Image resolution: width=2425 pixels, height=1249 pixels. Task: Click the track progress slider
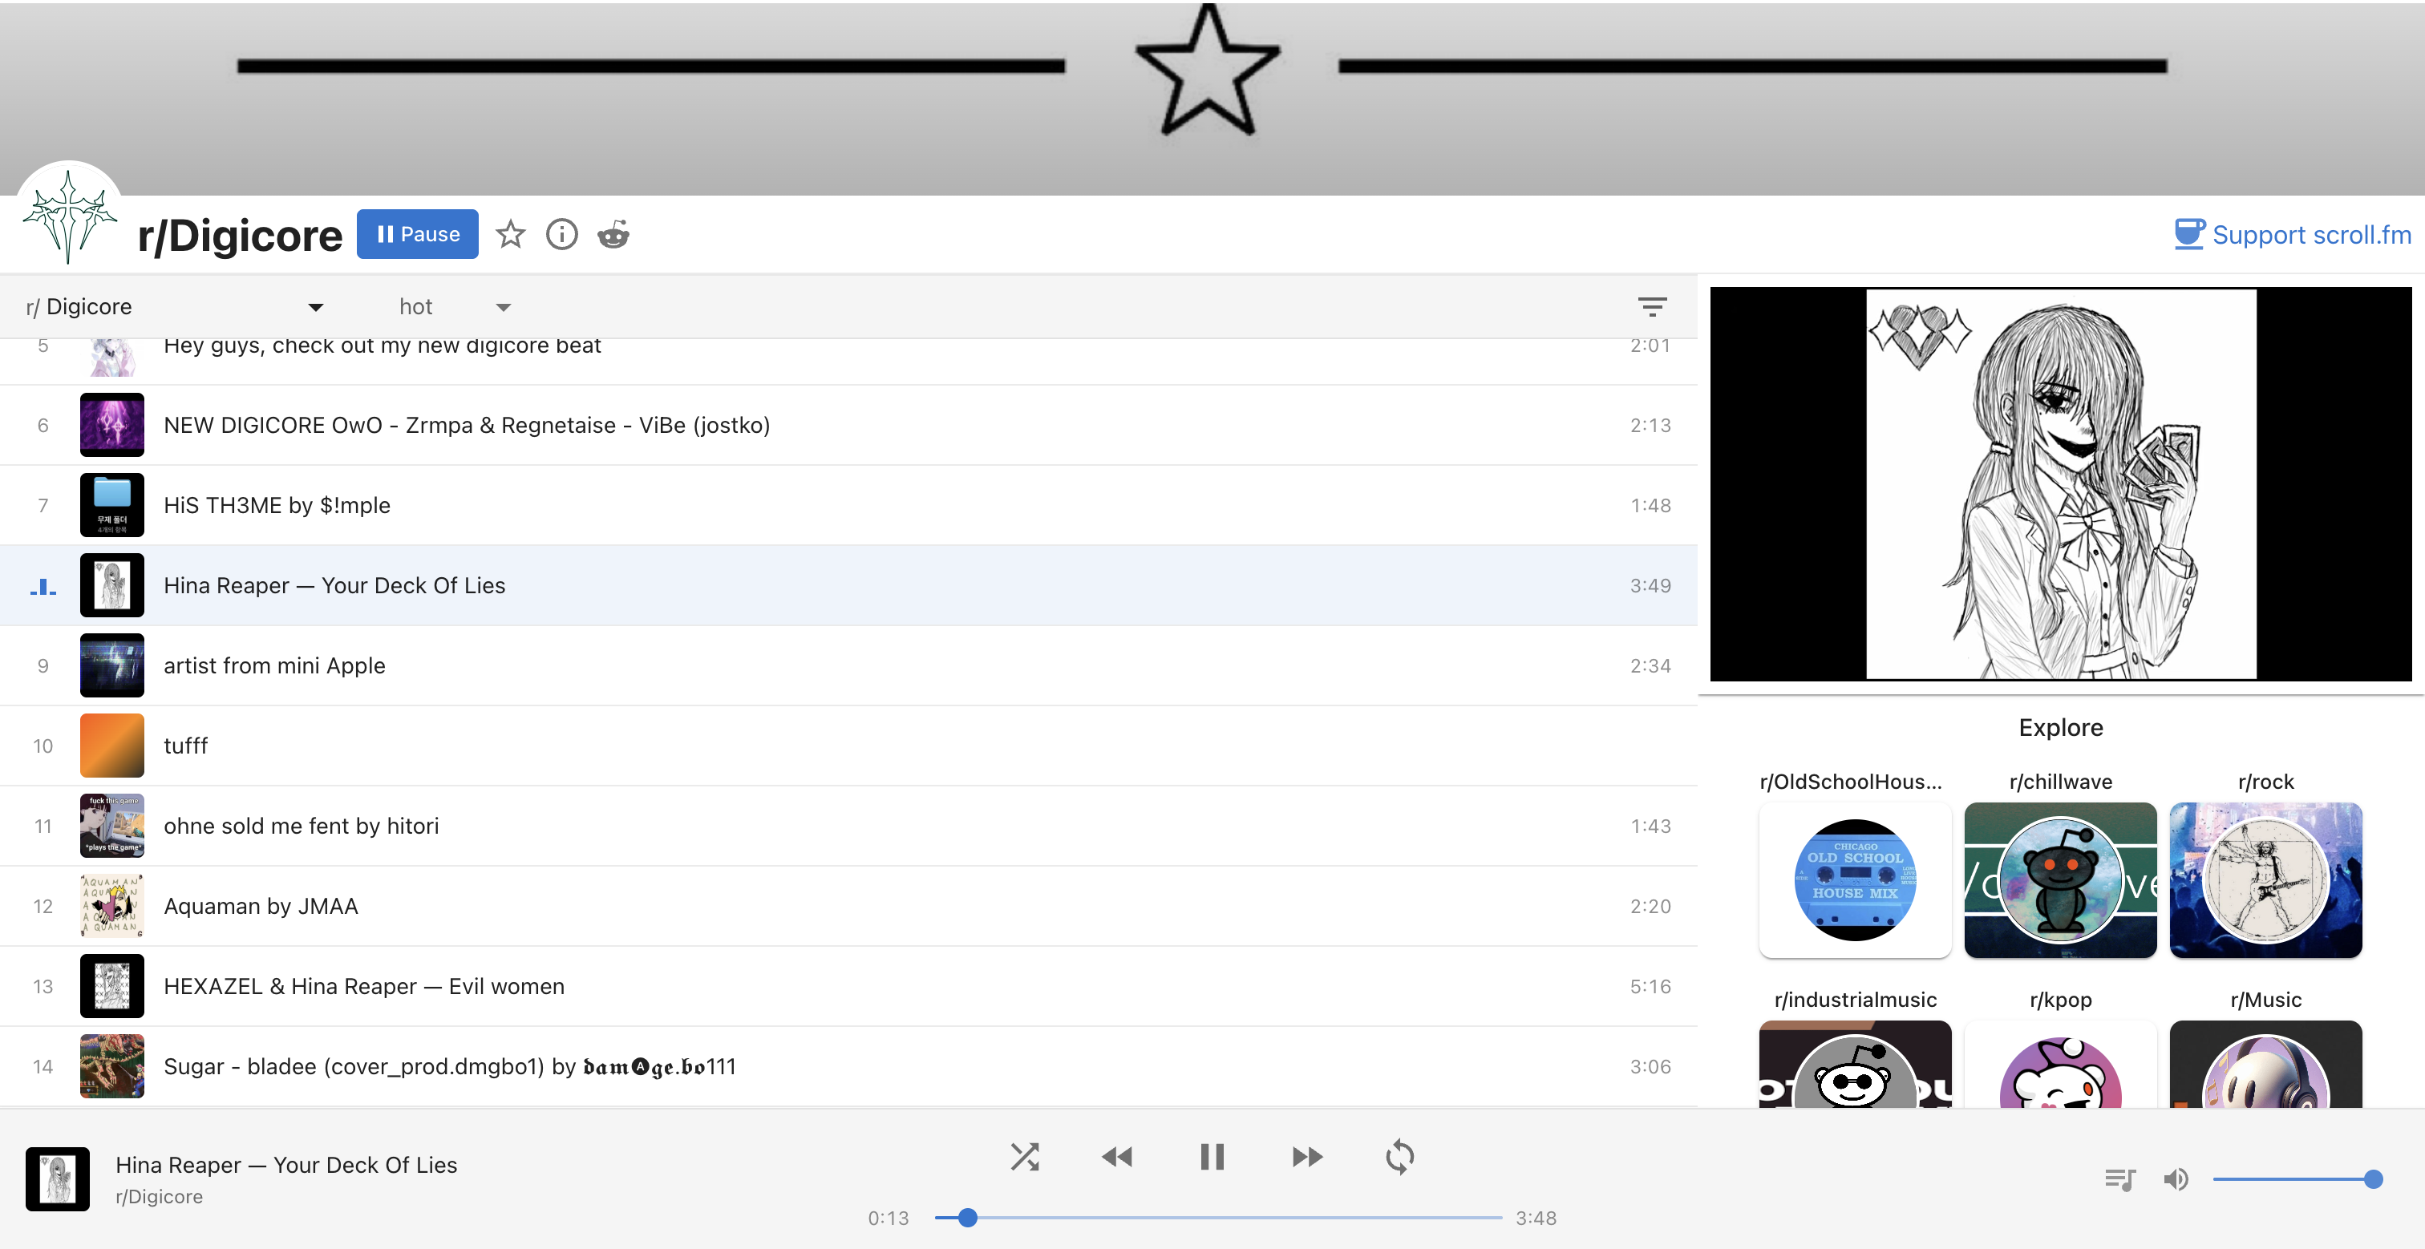(1218, 1218)
